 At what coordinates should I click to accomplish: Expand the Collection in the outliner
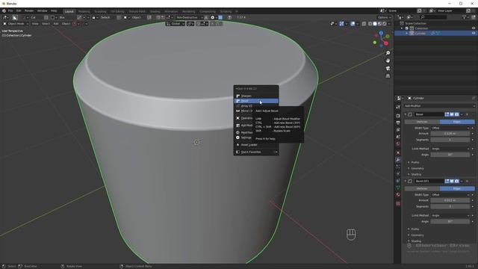[402, 28]
